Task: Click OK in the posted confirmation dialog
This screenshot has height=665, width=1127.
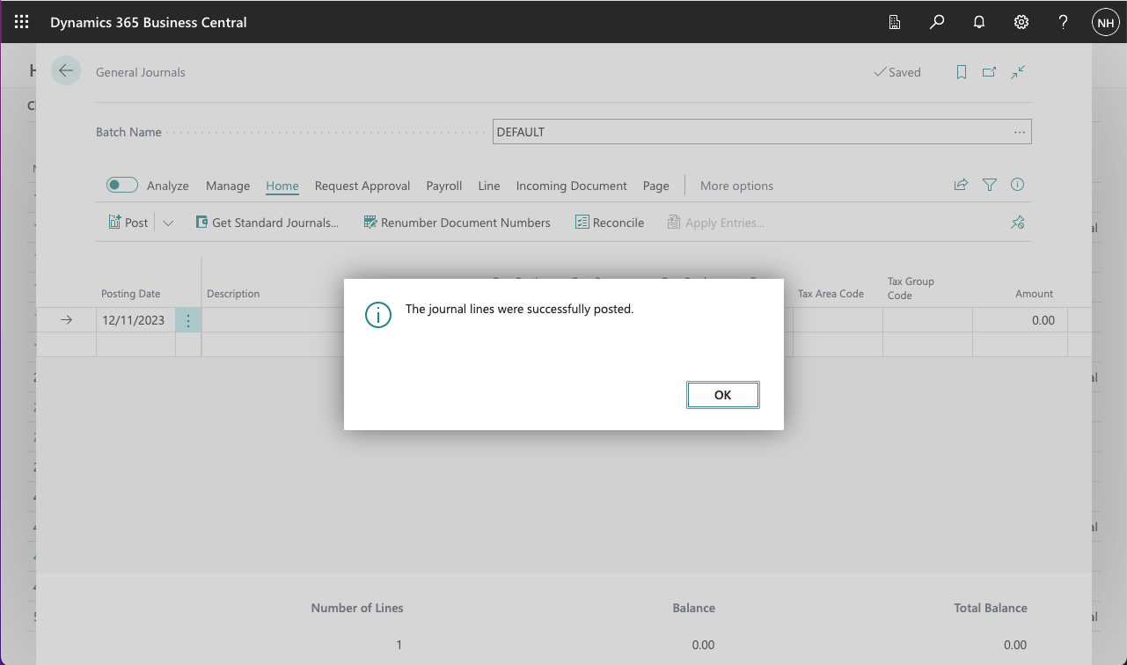Action: [x=723, y=395]
